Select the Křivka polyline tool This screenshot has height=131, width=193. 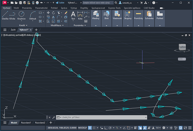[x=12, y=15]
